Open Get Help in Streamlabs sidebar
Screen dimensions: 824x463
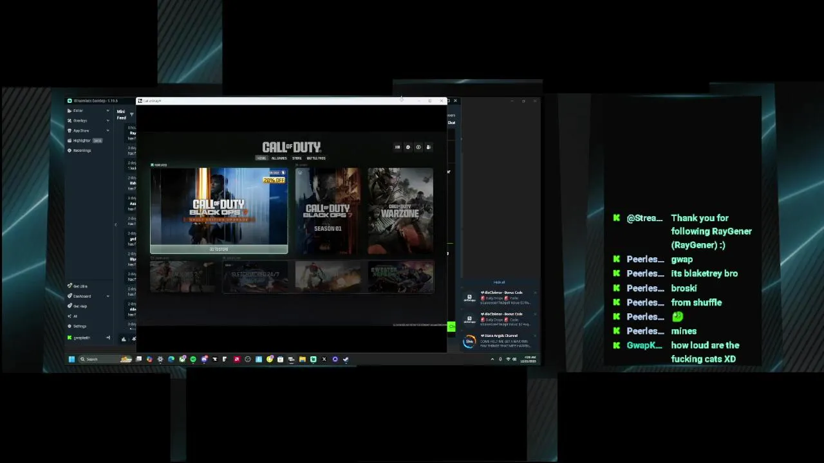[x=80, y=306]
